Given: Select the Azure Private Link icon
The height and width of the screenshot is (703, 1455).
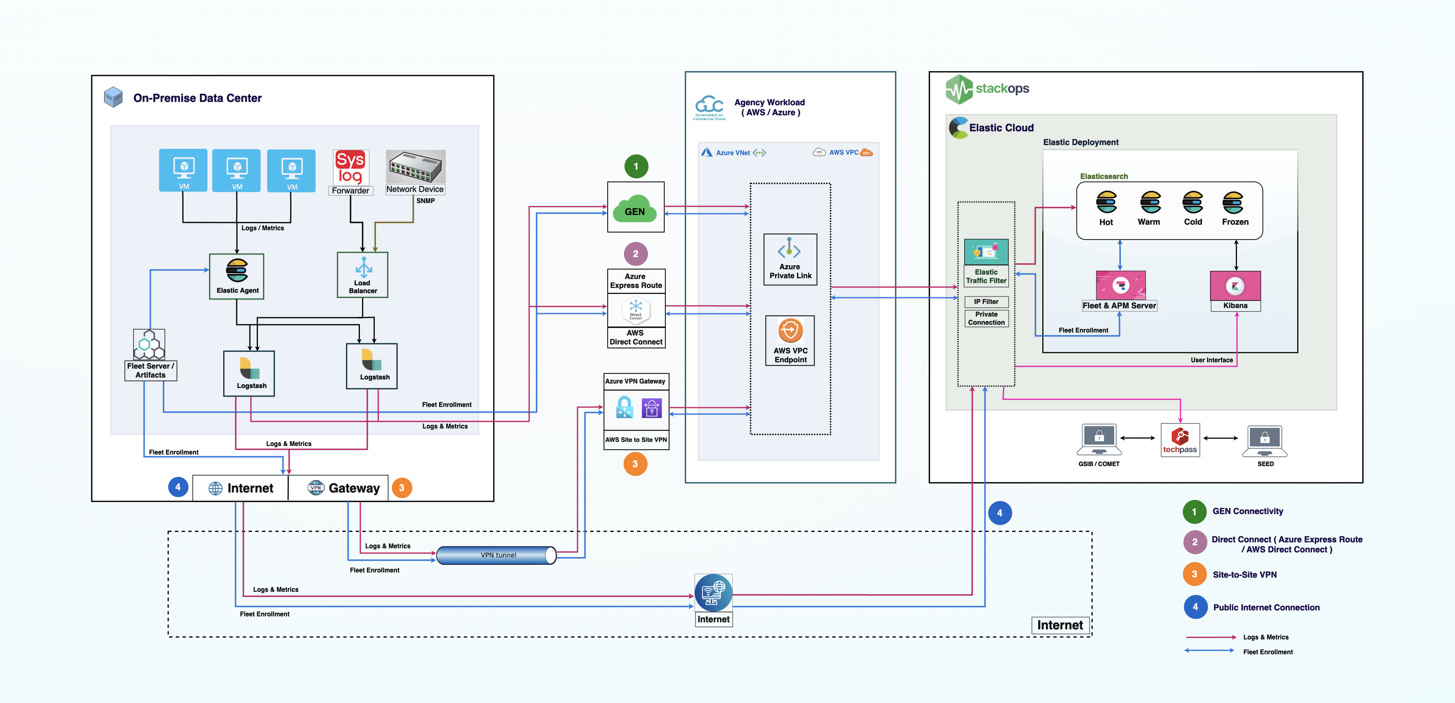Looking at the screenshot, I should [x=789, y=248].
